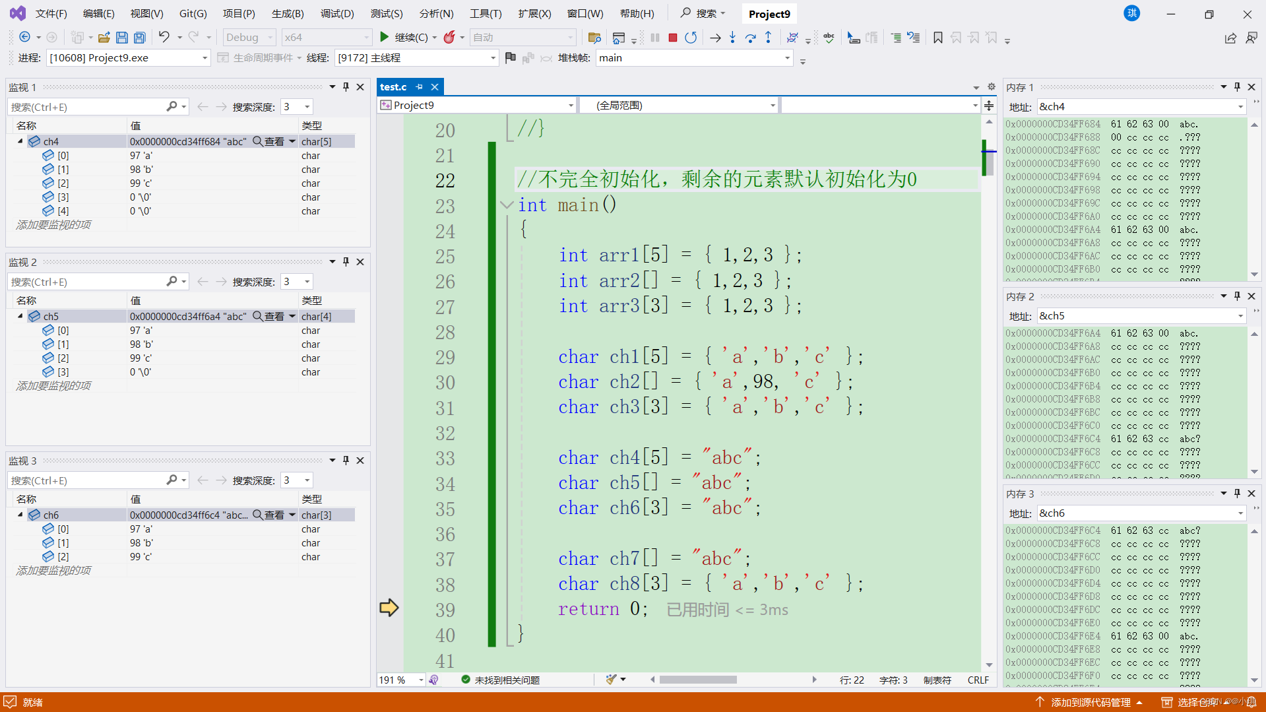1266x712 pixels.
Task: Click the Step Out icon
Action: (768, 38)
